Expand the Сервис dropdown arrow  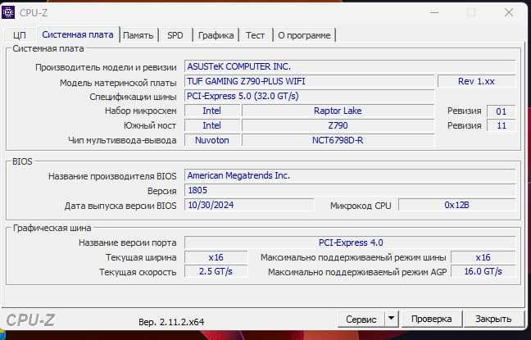(391, 319)
